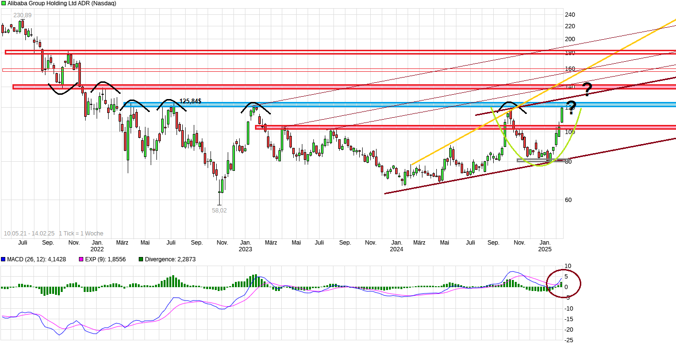Viewport: 676px width, 358px height.
Task: Click the 1 Tick = 1 Woche label
Action: coord(81,234)
